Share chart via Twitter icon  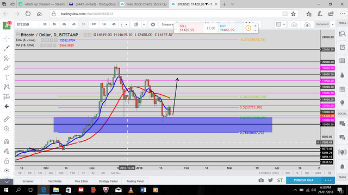(270, 180)
